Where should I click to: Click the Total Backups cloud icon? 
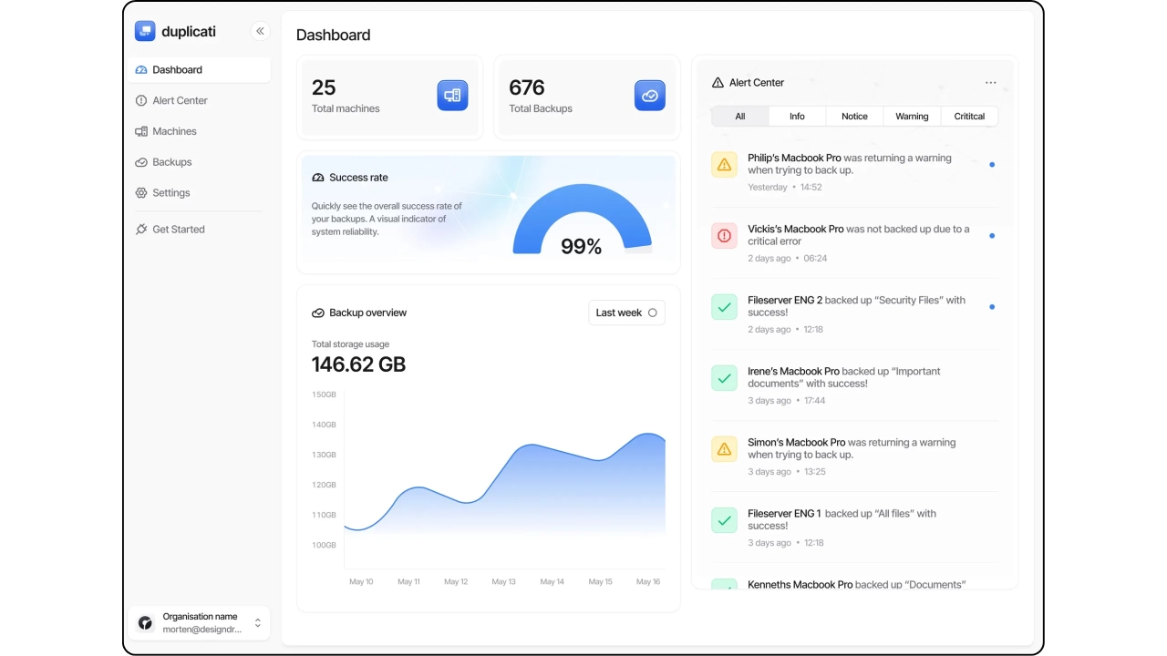pos(649,96)
